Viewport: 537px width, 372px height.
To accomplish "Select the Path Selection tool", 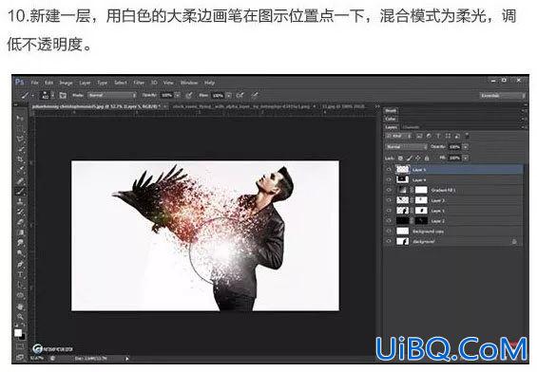I will (x=20, y=285).
